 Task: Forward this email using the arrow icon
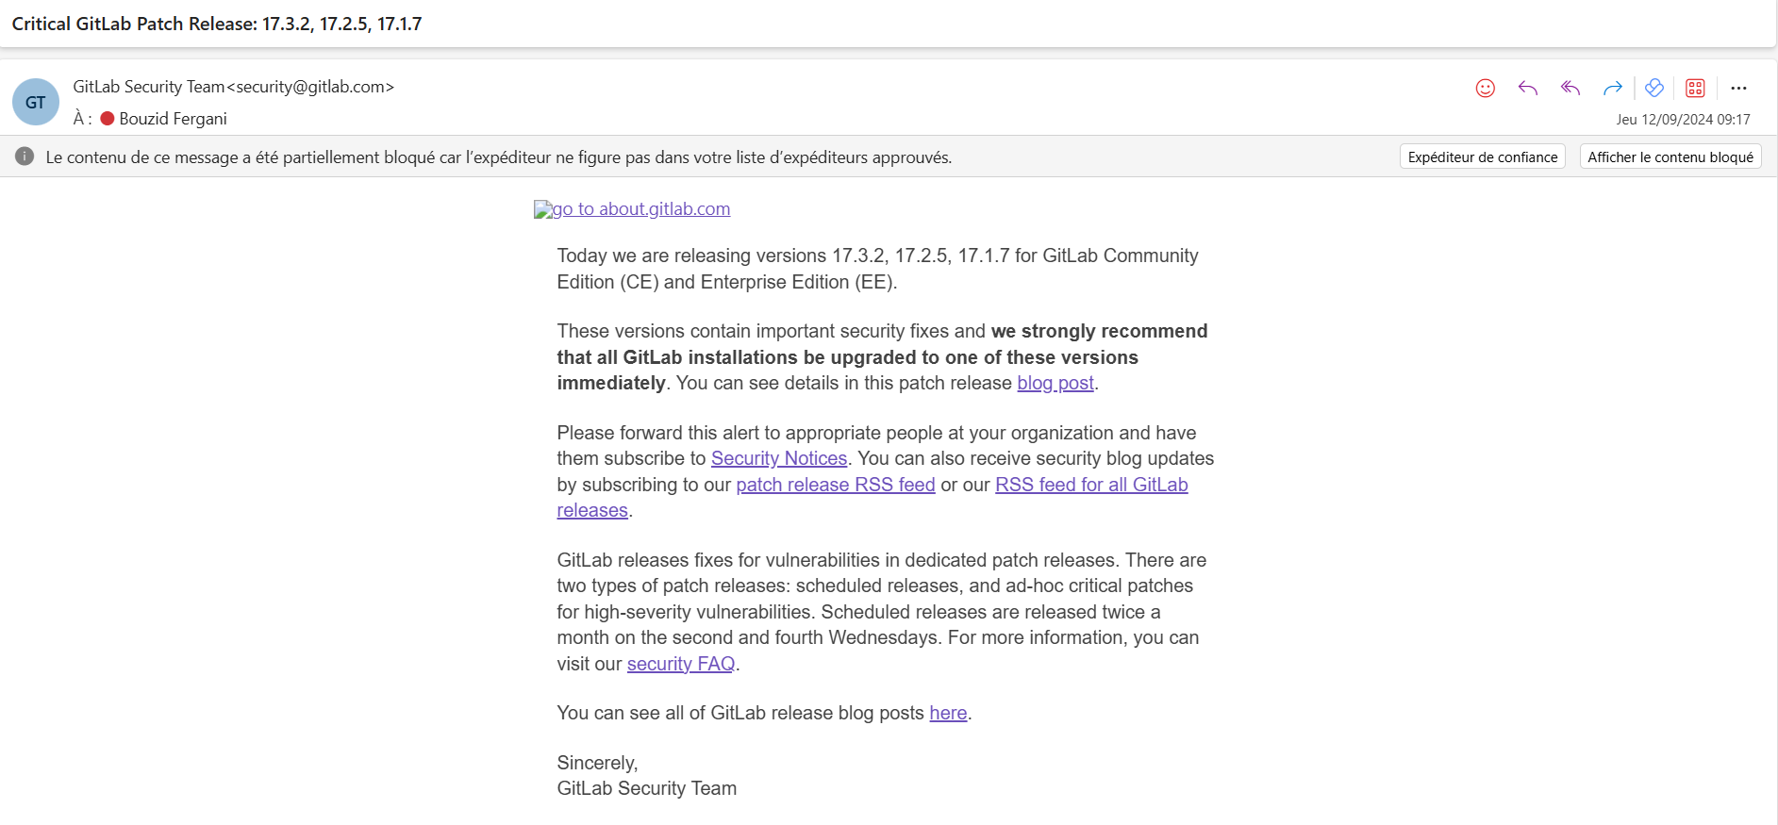point(1612,88)
